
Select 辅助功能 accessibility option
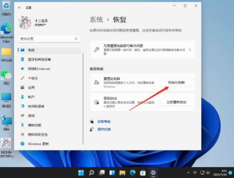click(x=34, y=125)
